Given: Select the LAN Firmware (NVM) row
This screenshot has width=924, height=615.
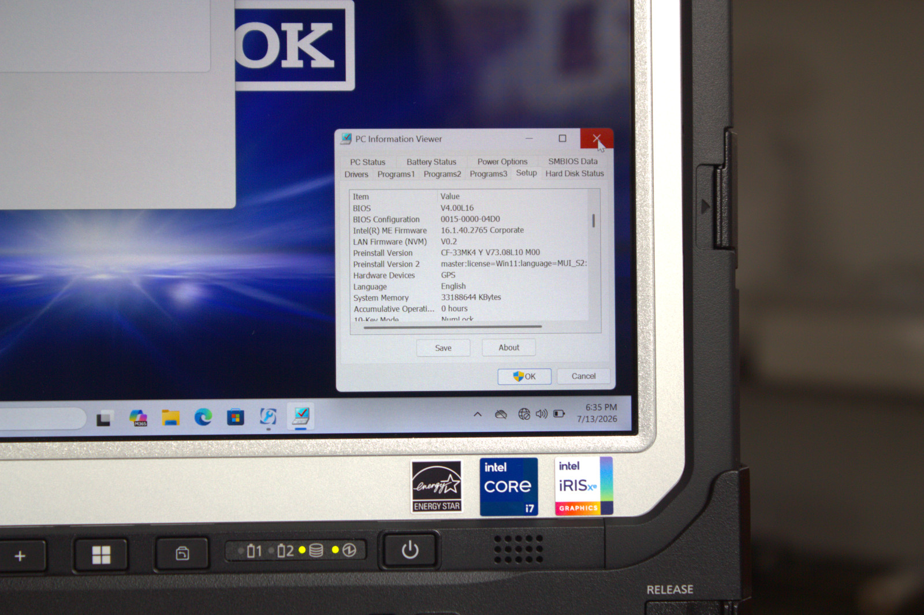Looking at the screenshot, I should 469,241.
